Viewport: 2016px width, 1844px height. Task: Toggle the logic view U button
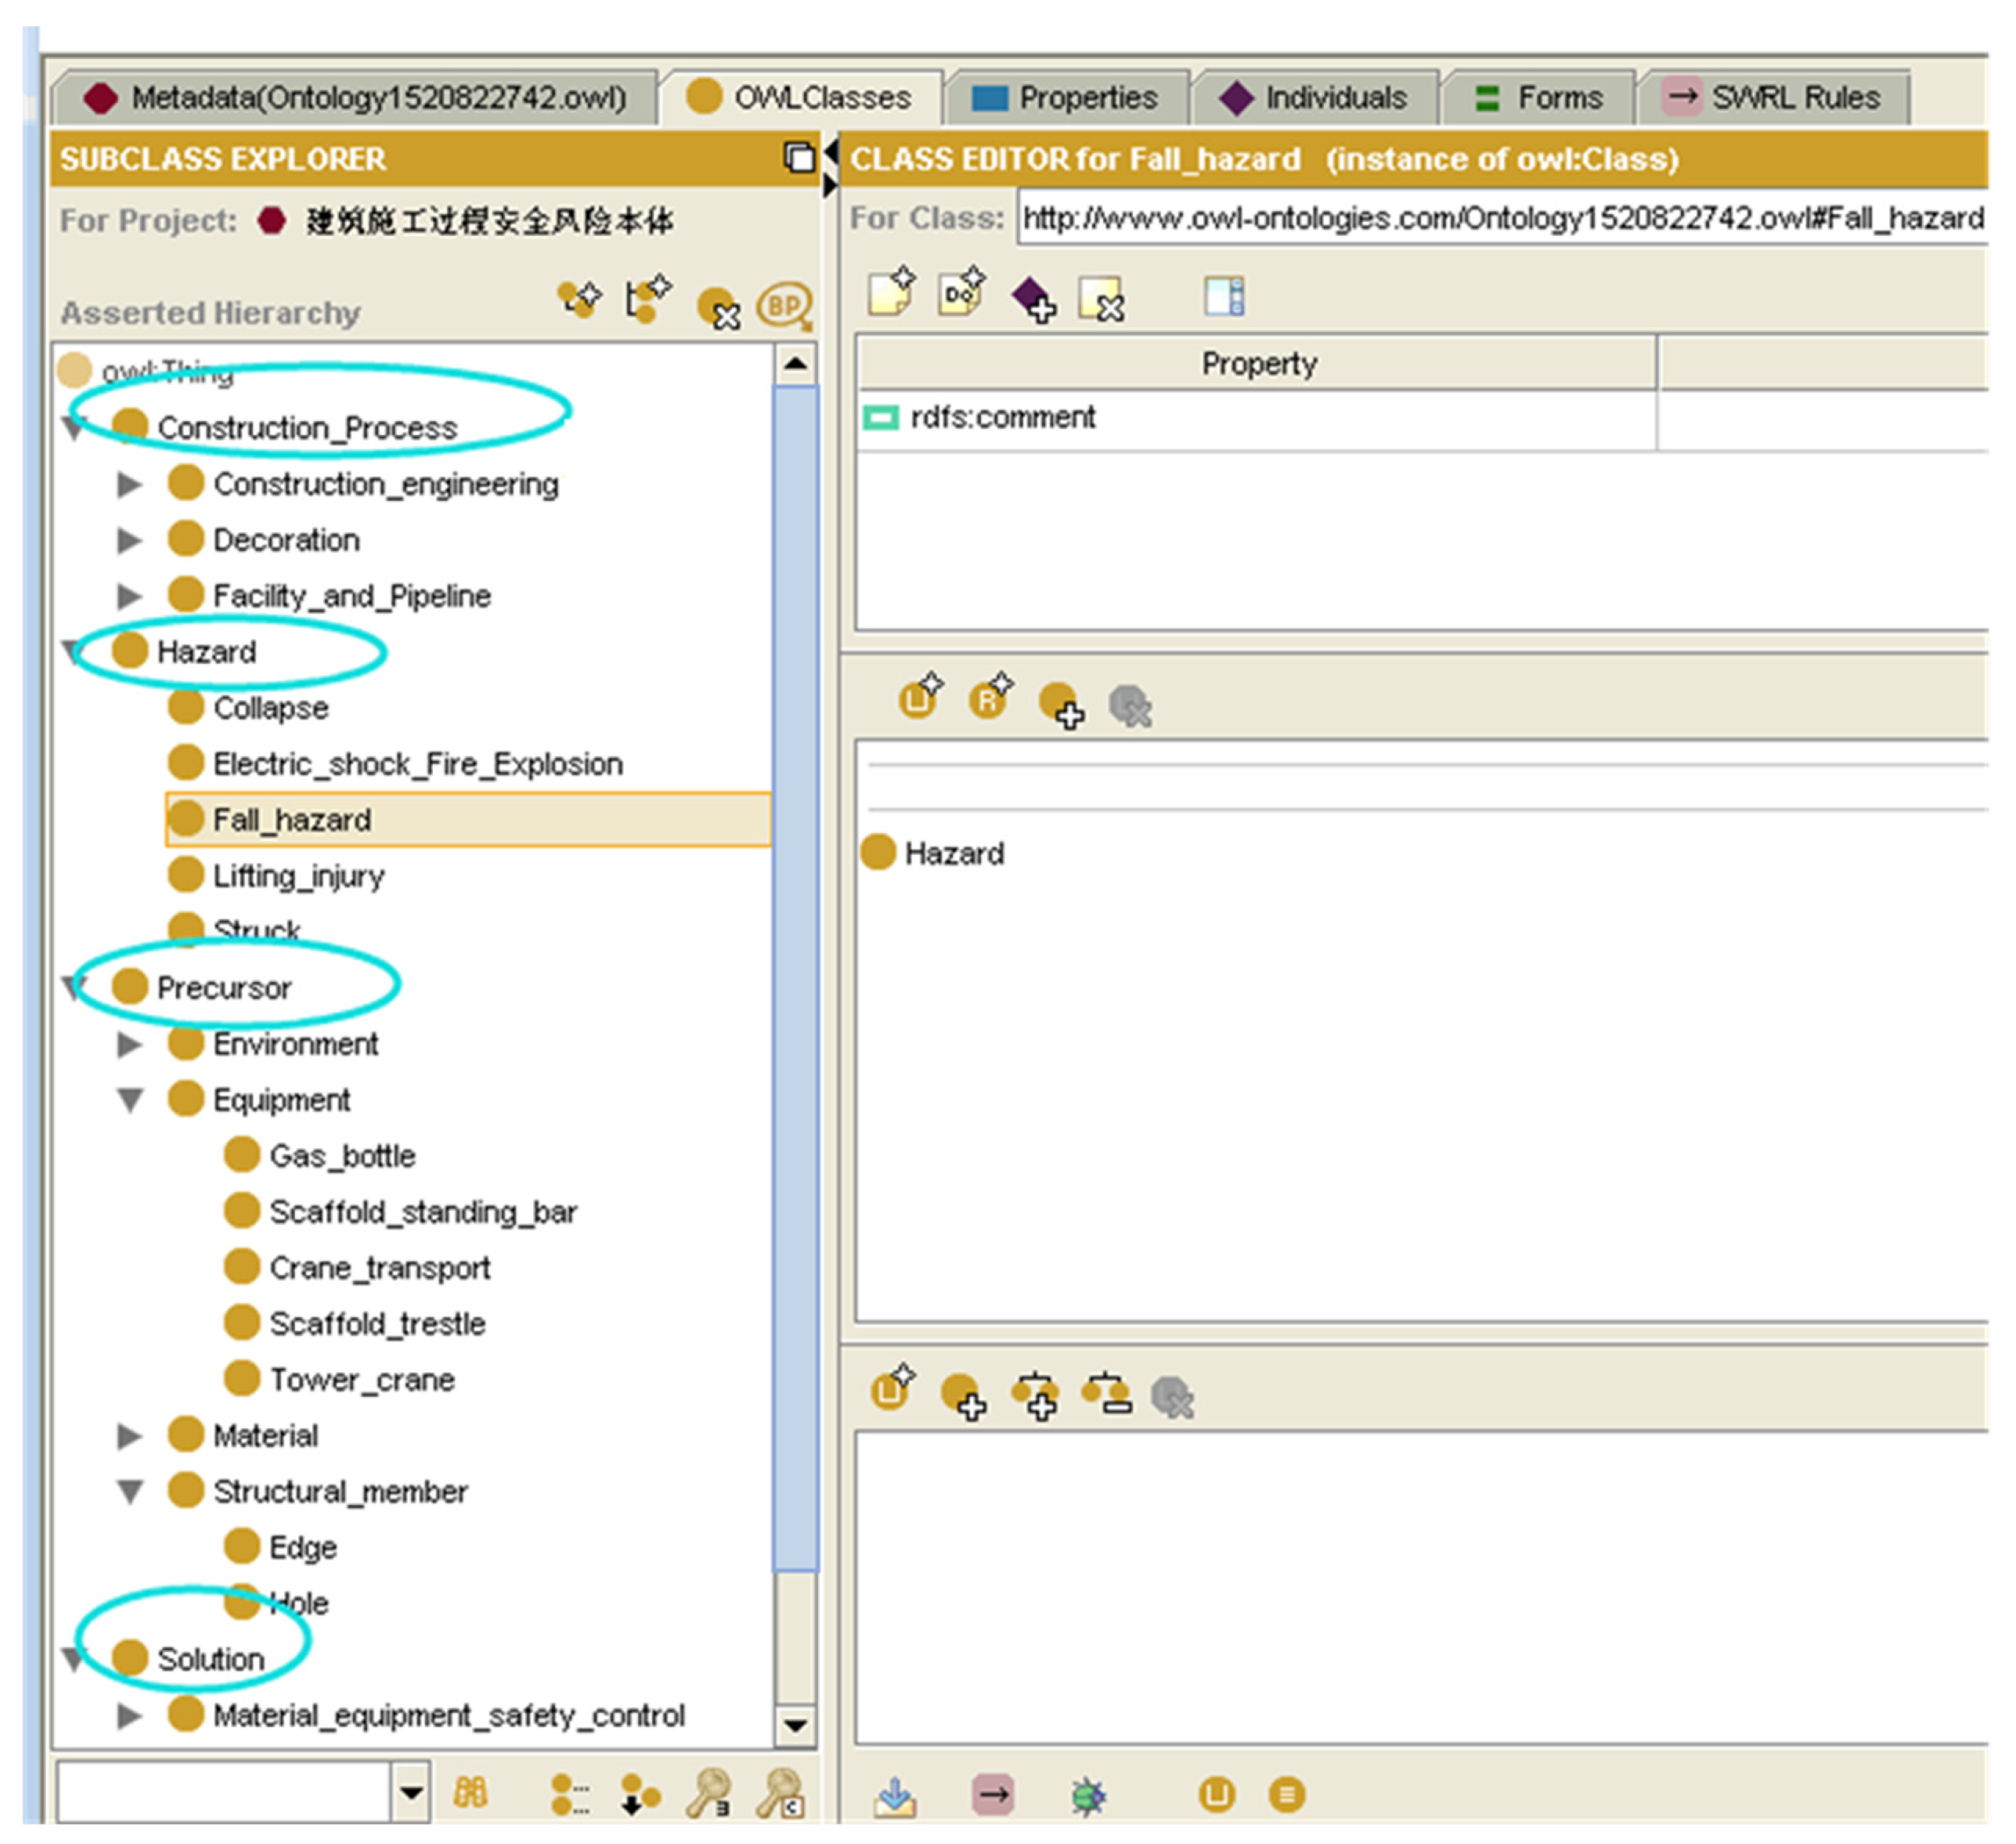click(1216, 1796)
